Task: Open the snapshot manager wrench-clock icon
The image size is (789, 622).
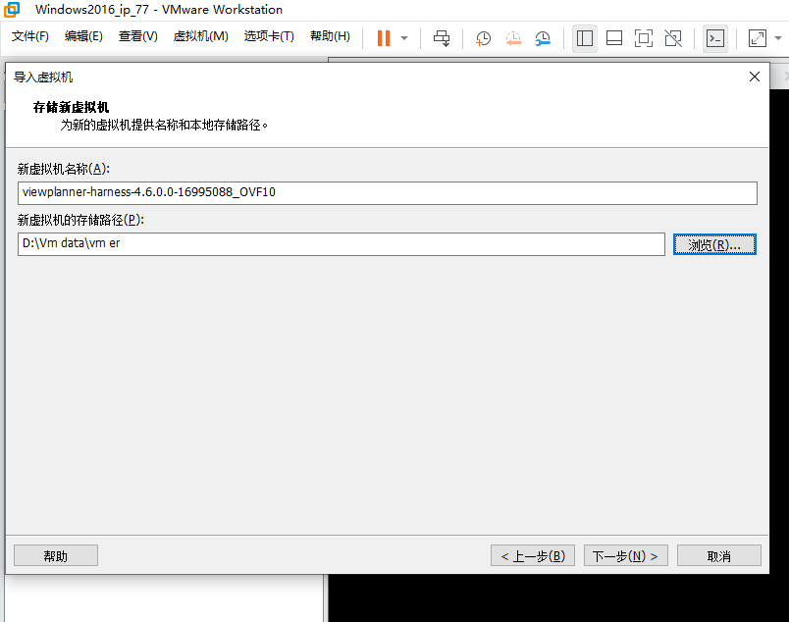Action: [543, 38]
